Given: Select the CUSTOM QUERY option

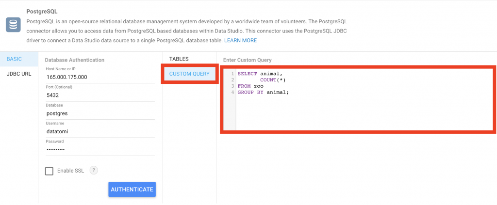Looking at the screenshot, I should [x=190, y=74].
